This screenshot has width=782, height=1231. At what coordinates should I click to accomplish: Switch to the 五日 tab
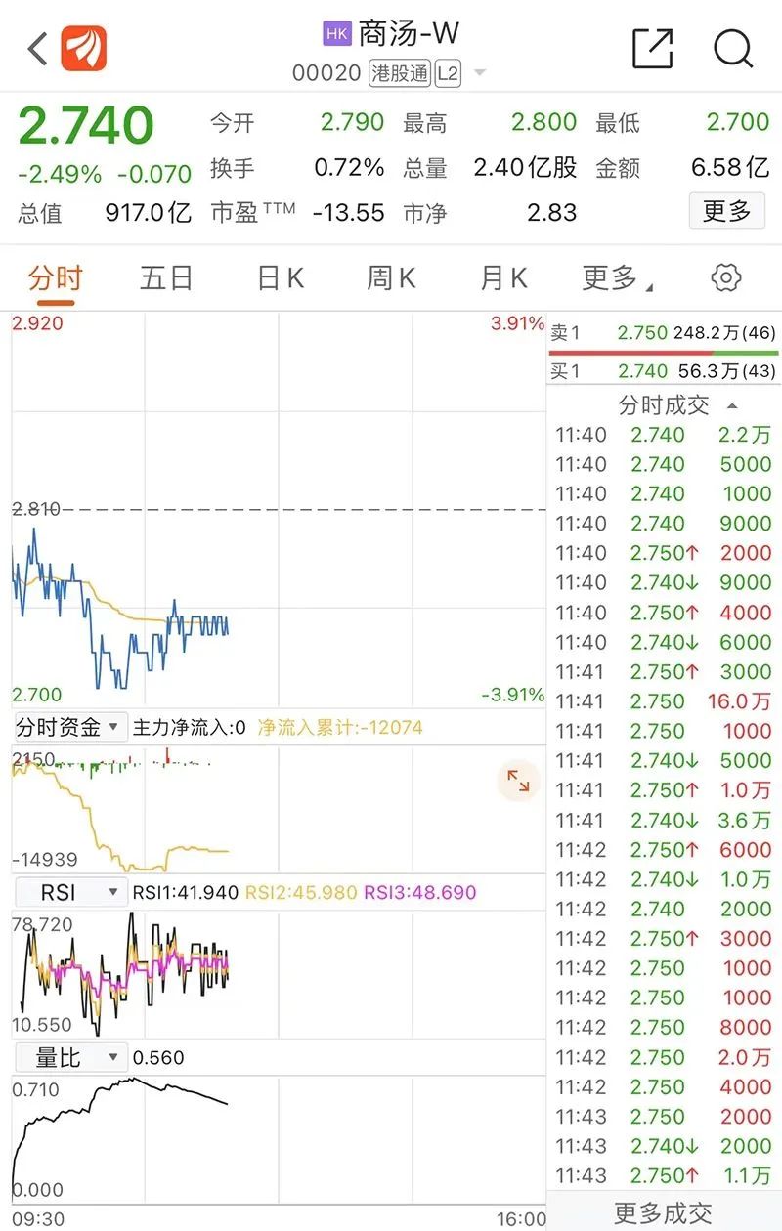click(166, 278)
